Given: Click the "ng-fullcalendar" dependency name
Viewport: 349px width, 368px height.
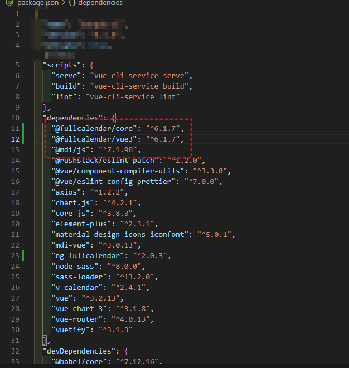Looking at the screenshot, I should [88, 255].
